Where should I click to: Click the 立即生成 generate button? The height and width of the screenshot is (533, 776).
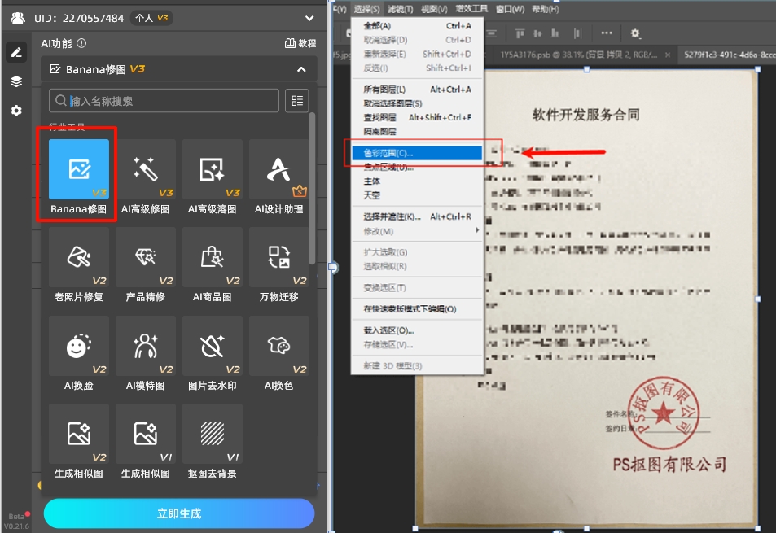tap(178, 513)
